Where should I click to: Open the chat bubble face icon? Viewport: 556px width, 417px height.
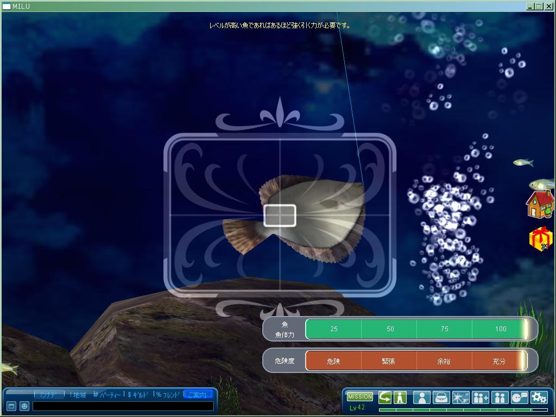[519, 397]
